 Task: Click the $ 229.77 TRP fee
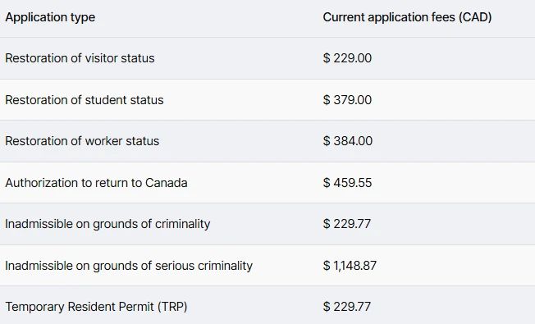pyautogui.click(x=346, y=307)
